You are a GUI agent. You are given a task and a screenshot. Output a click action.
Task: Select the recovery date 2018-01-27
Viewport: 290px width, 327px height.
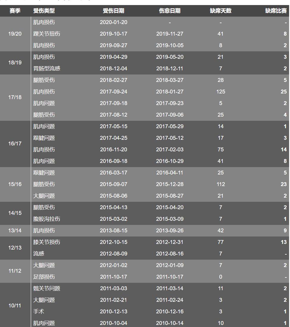pos(170,92)
